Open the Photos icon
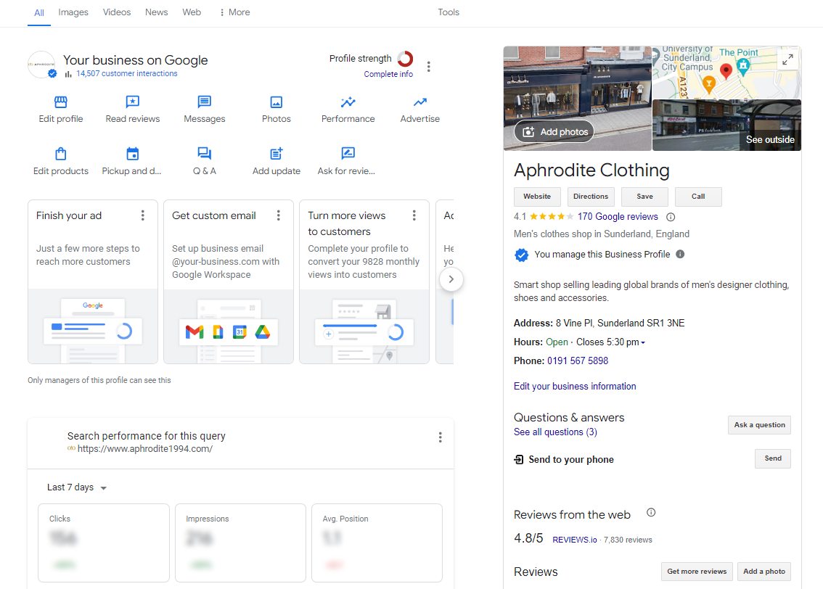 pyautogui.click(x=276, y=102)
